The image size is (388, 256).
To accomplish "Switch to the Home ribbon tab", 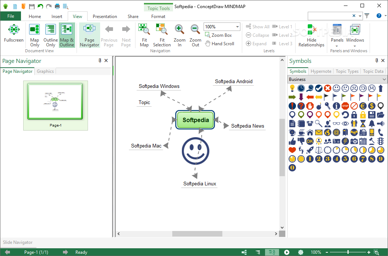I will tap(35, 16).
